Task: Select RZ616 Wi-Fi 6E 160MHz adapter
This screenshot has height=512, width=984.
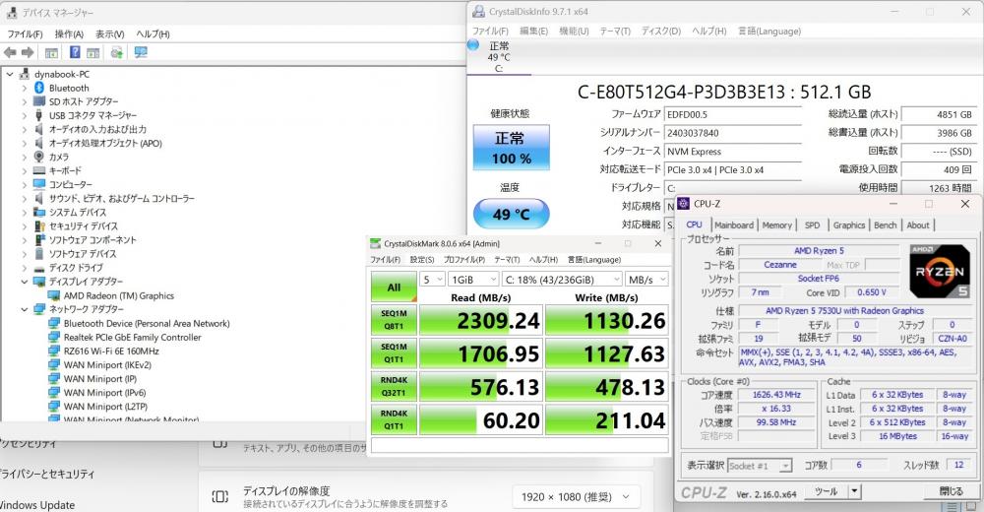Action: tap(111, 352)
